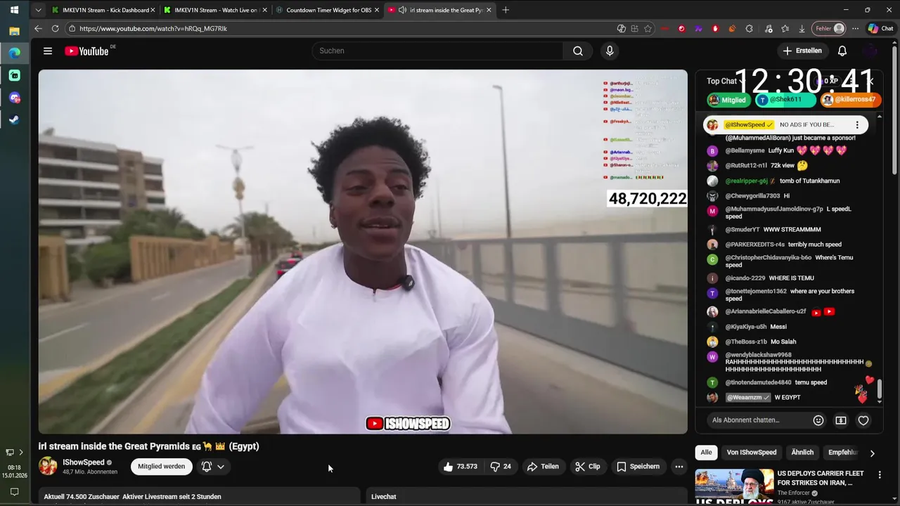Screen dimensions: 900x506
Task: Open the US DEPLOYS CARRIER FLEET thumbnail
Action: point(734,486)
